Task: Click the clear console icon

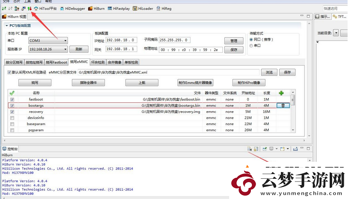Action: [x=249, y=149]
